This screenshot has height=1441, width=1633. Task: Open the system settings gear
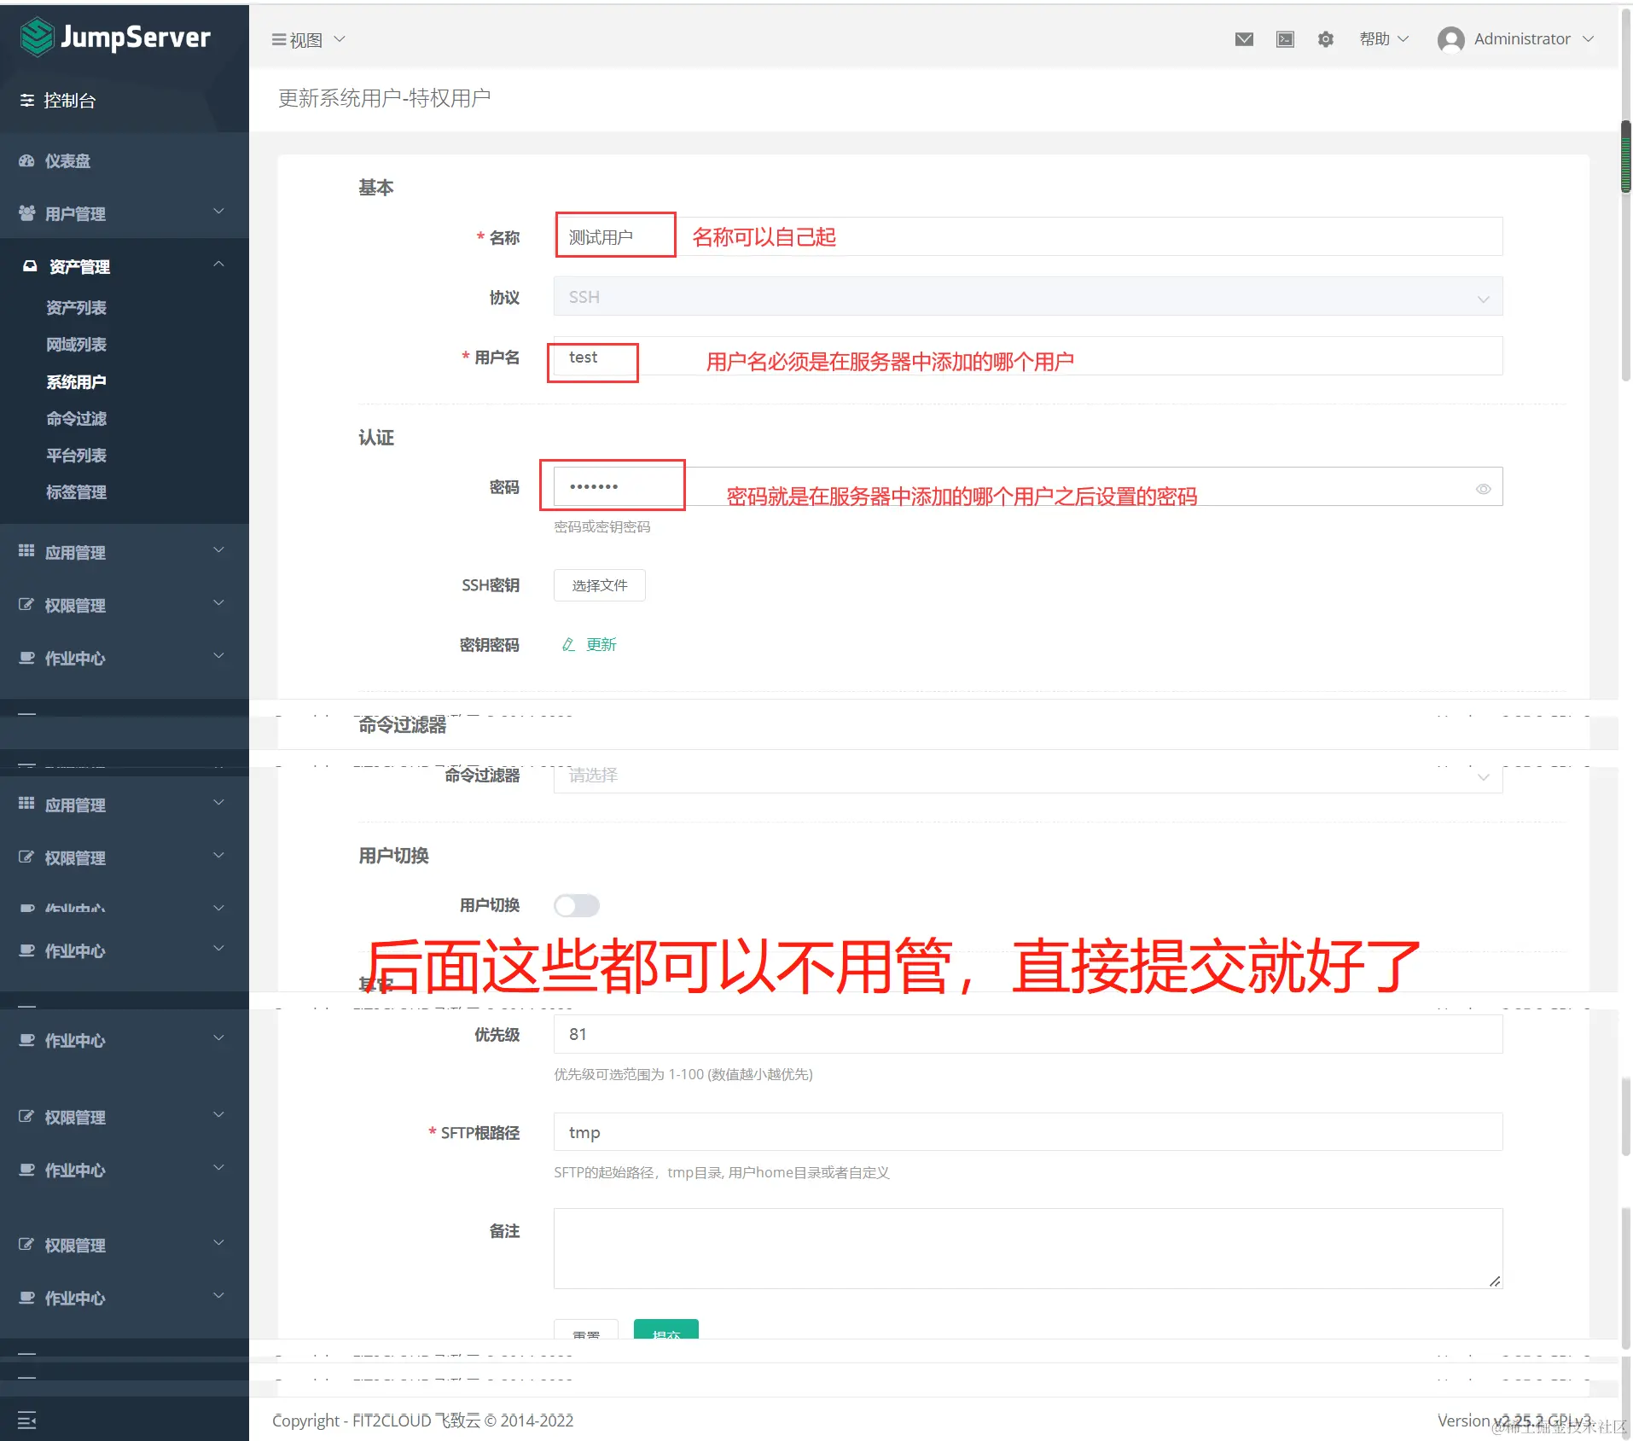(x=1325, y=39)
